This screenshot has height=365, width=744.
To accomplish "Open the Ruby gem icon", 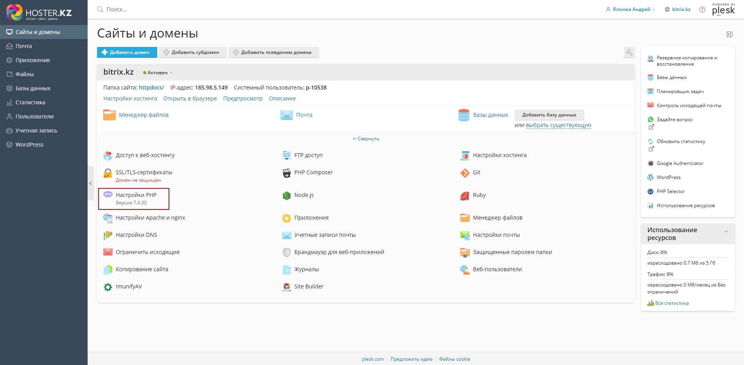I will [x=465, y=195].
